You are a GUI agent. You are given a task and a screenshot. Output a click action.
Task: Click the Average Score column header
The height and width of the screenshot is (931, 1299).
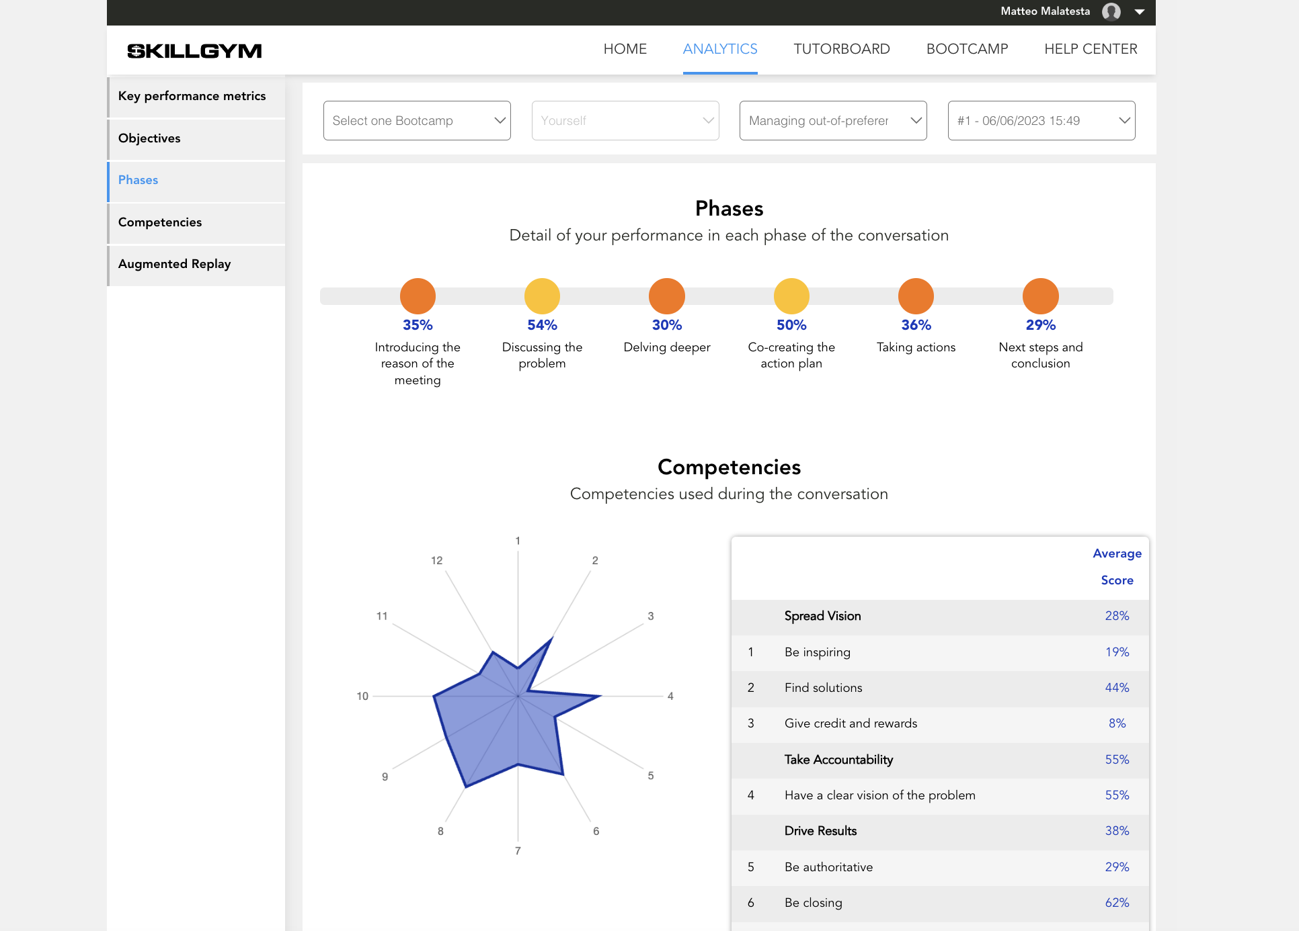click(x=1117, y=566)
